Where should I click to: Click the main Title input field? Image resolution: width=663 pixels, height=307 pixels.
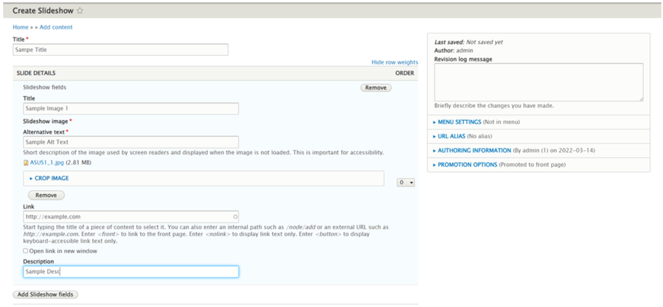120,49
